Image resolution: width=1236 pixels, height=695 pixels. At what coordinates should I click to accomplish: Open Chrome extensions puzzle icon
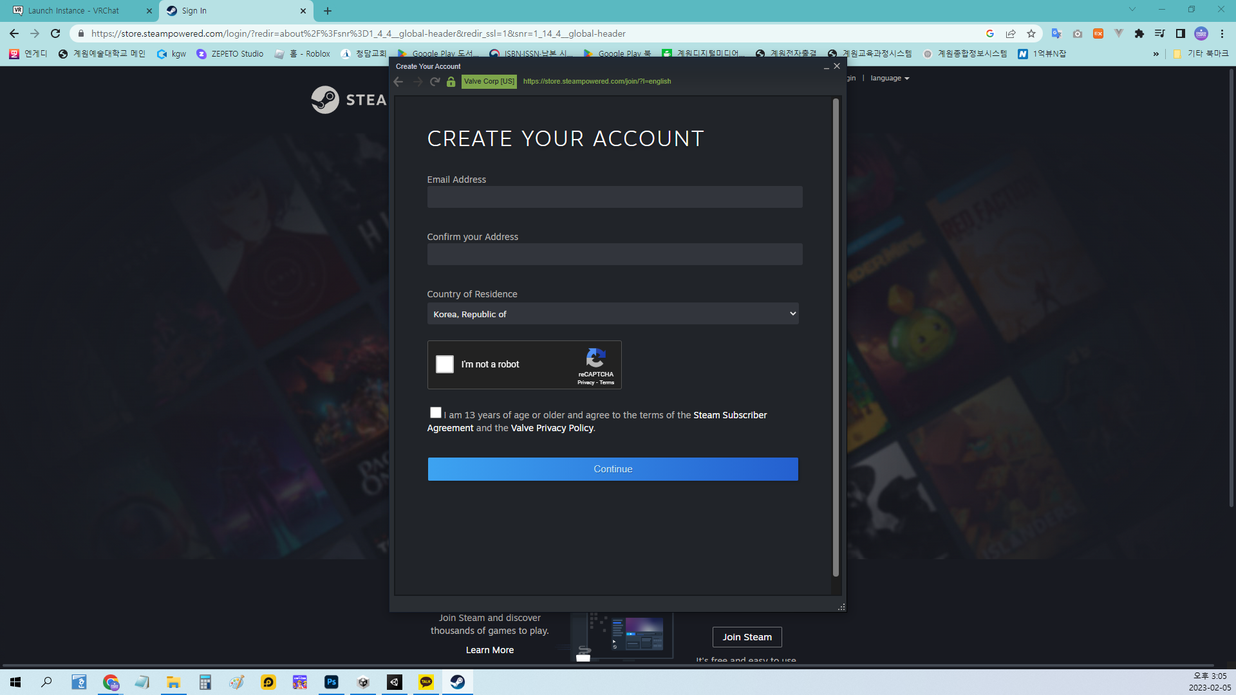pos(1139,33)
